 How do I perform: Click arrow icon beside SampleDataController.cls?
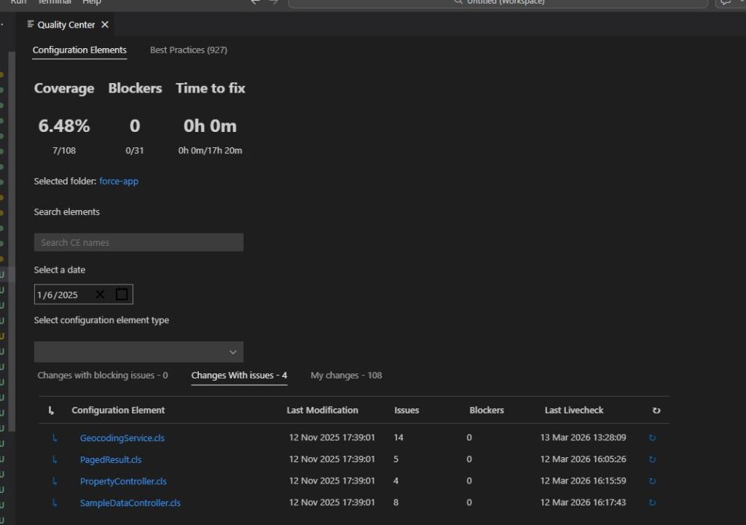[54, 503]
